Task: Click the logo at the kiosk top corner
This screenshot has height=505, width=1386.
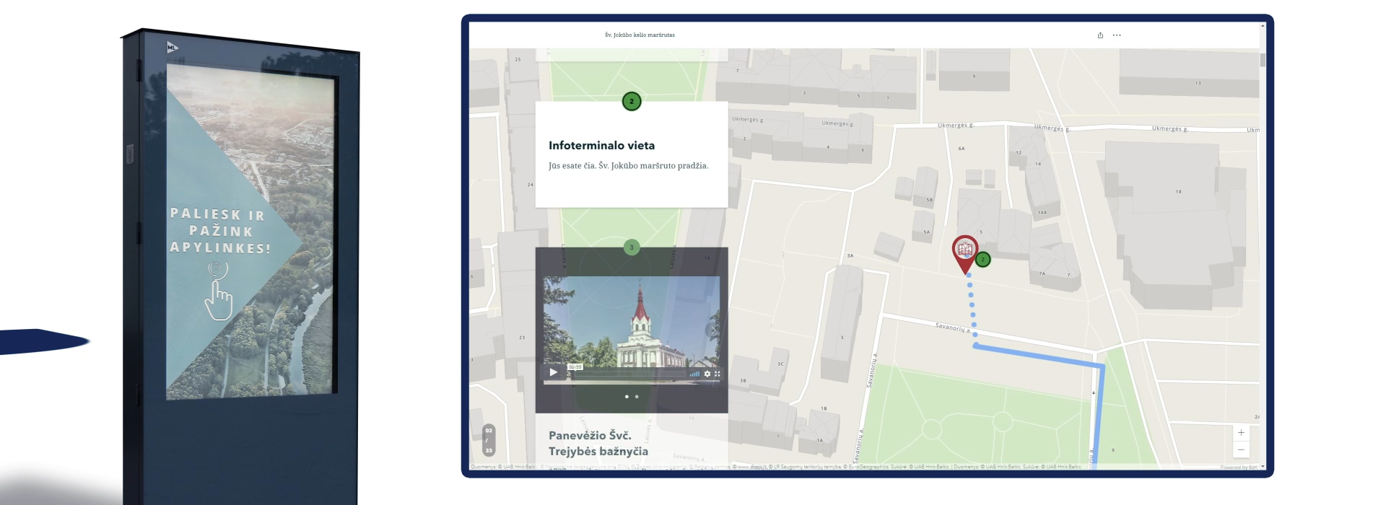Action: click(x=172, y=48)
